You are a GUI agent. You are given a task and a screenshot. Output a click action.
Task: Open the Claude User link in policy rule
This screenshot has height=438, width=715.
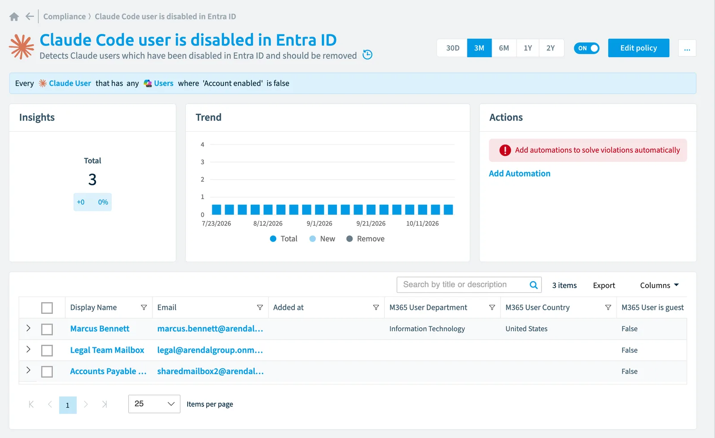(x=70, y=83)
